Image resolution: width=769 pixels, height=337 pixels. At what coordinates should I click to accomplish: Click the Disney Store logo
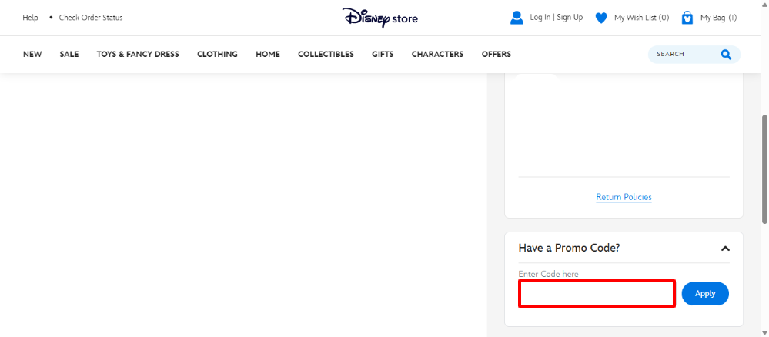point(380,18)
